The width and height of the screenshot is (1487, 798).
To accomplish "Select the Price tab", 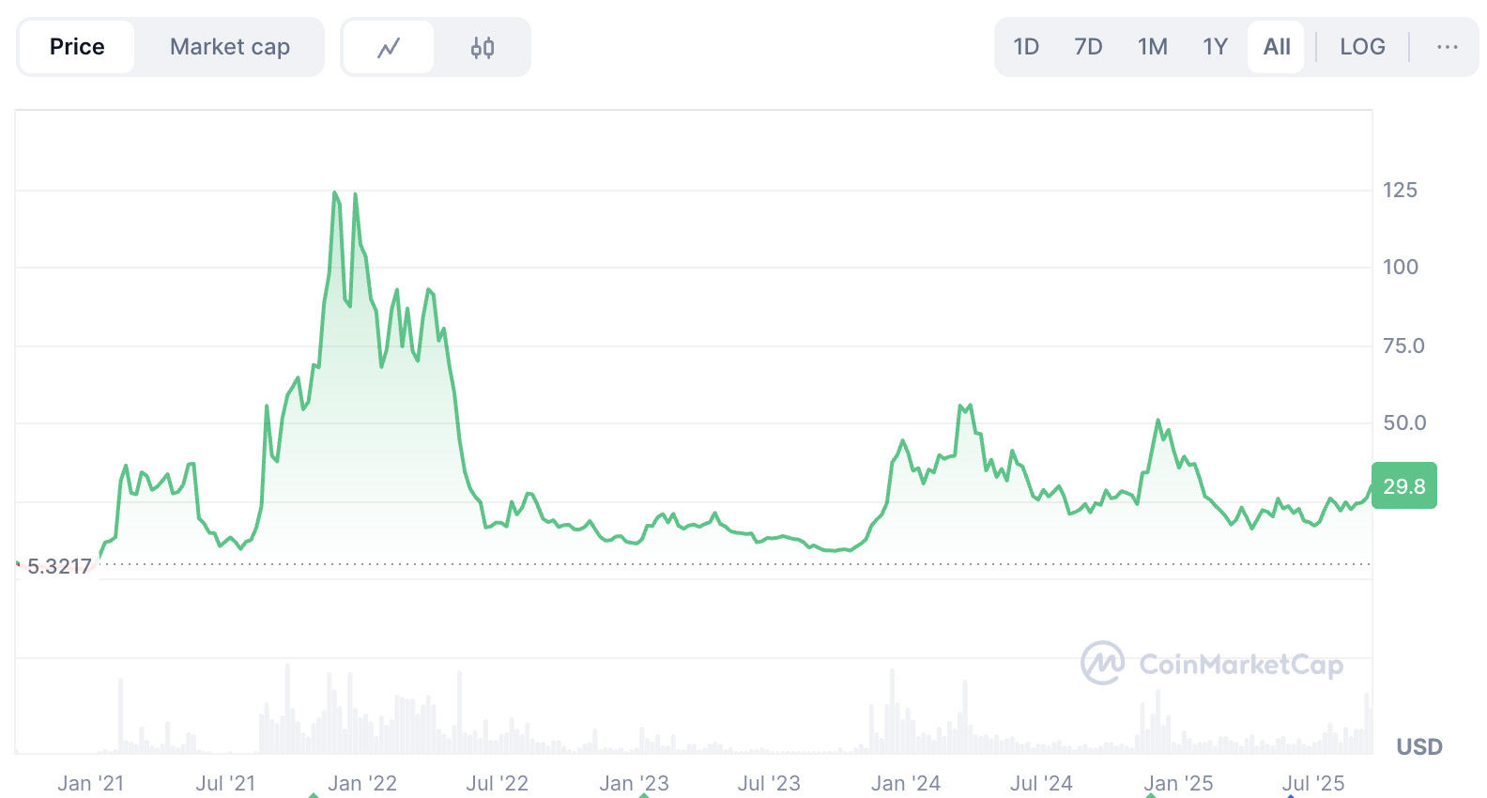I will pos(77,47).
